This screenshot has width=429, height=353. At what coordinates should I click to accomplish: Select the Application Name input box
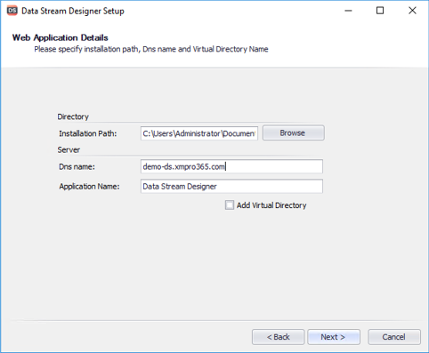click(231, 187)
